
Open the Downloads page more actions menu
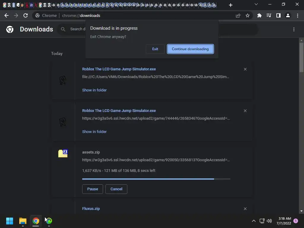[294, 29]
